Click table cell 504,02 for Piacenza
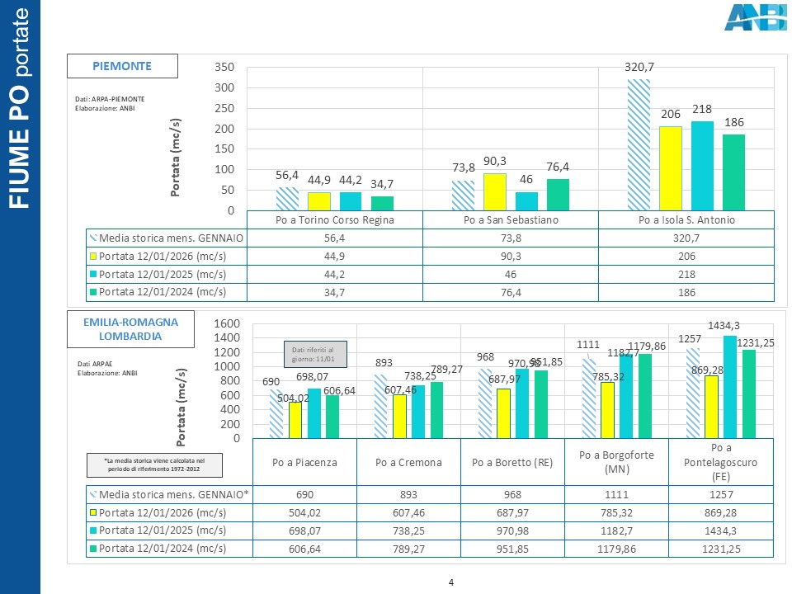792x594 pixels. (x=304, y=512)
